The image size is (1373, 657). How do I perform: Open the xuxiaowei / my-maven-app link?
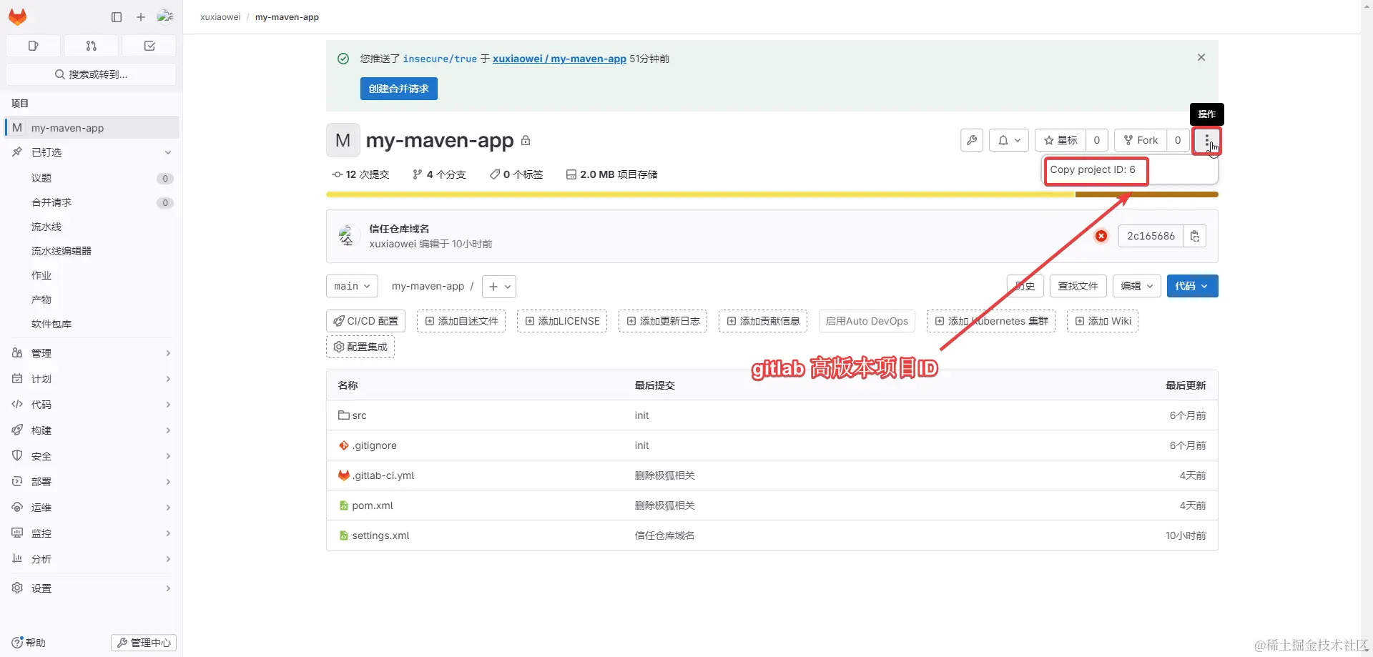(559, 59)
